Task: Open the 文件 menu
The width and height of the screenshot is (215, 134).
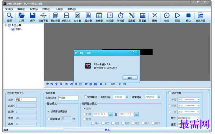Action: 9,9
